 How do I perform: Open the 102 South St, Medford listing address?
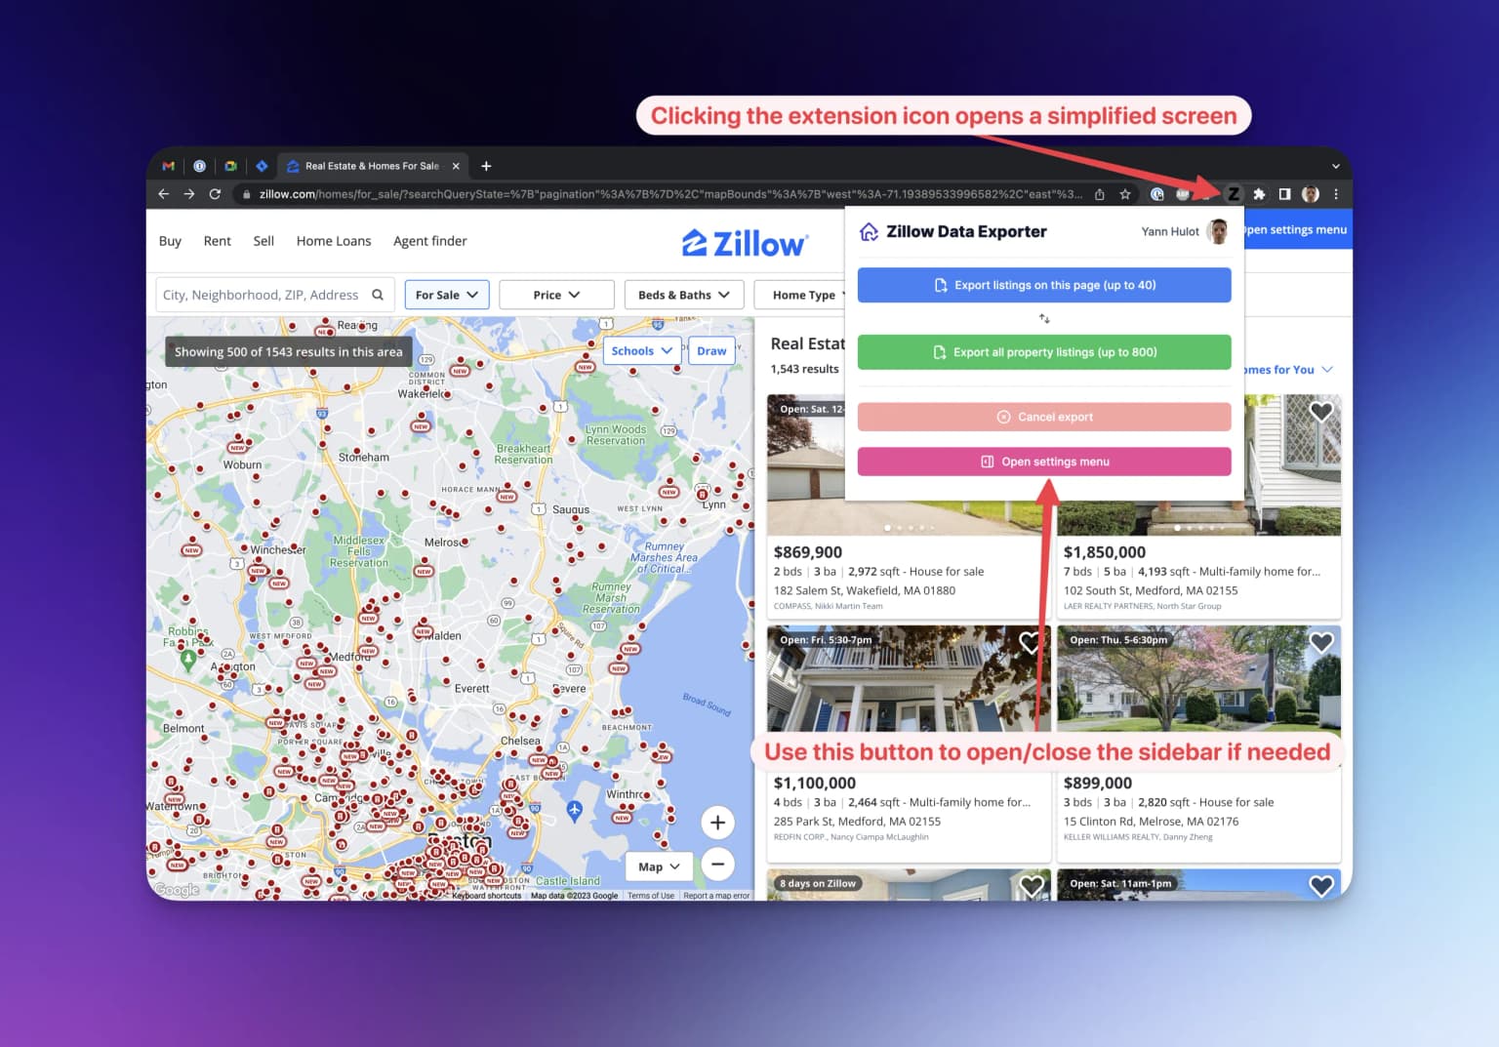tap(1151, 590)
